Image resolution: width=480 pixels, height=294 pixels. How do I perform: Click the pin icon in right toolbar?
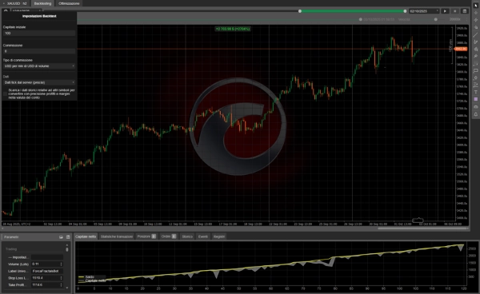pyautogui.click(x=476, y=56)
